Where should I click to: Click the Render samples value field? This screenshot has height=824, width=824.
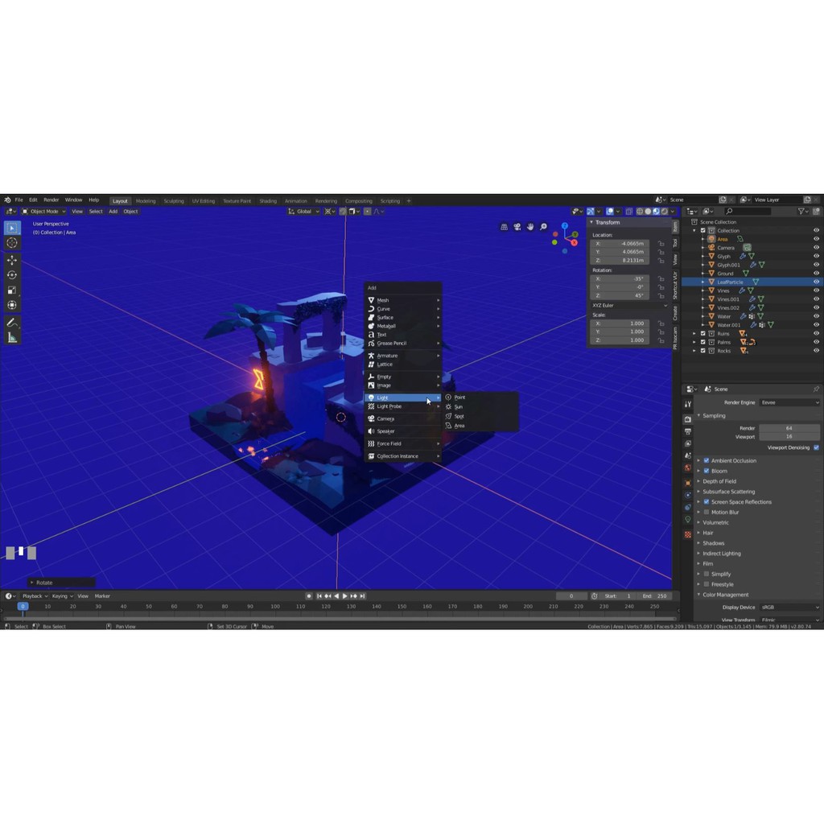coord(789,428)
